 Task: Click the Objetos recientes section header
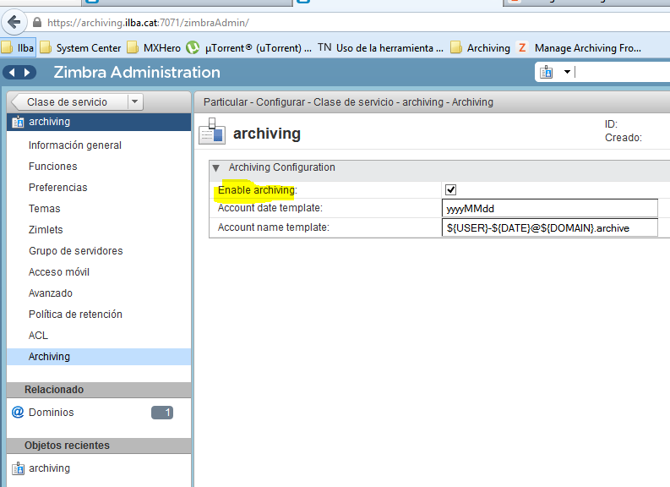(x=99, y=445)
